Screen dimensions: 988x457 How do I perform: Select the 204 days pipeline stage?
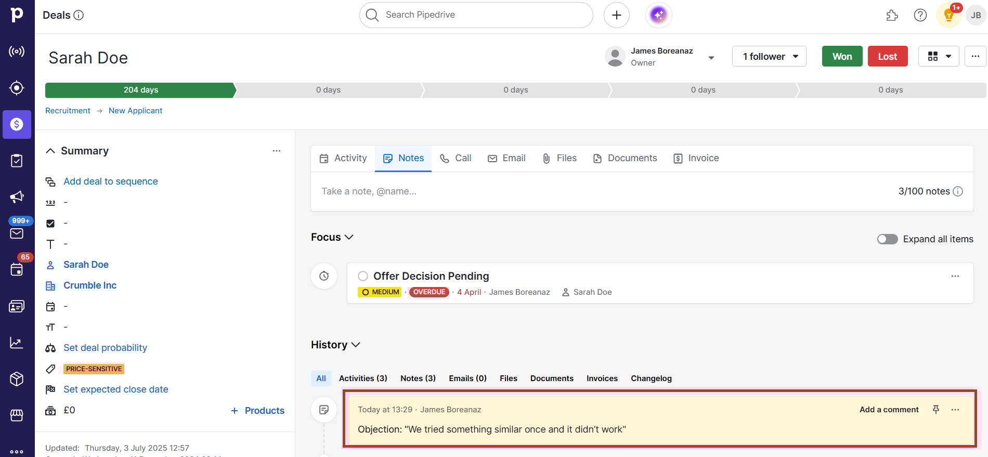(140, 90)
